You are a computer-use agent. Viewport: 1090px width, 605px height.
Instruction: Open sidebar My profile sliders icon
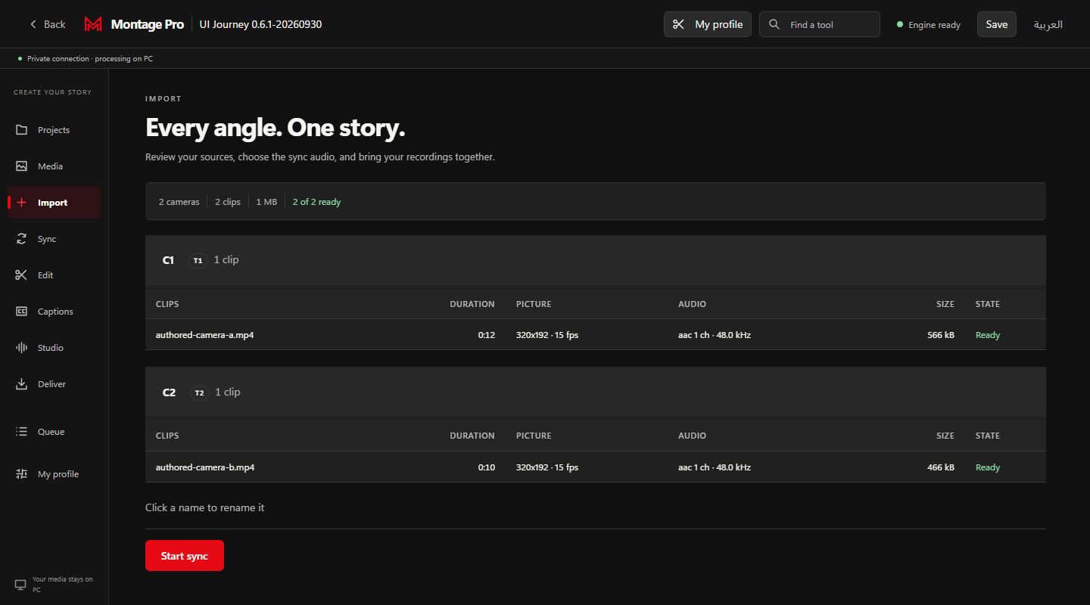(21, 474)
